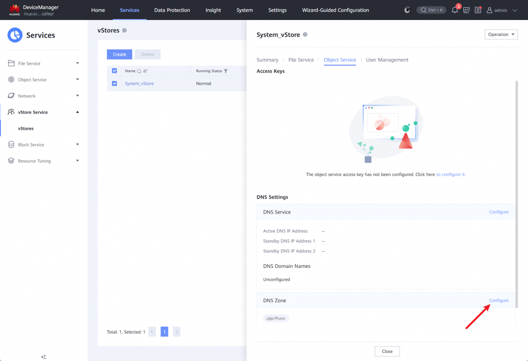The width and height of the screenshot is (528, 361).
Task: Open the admin user menu
Action: pos(501,10)
